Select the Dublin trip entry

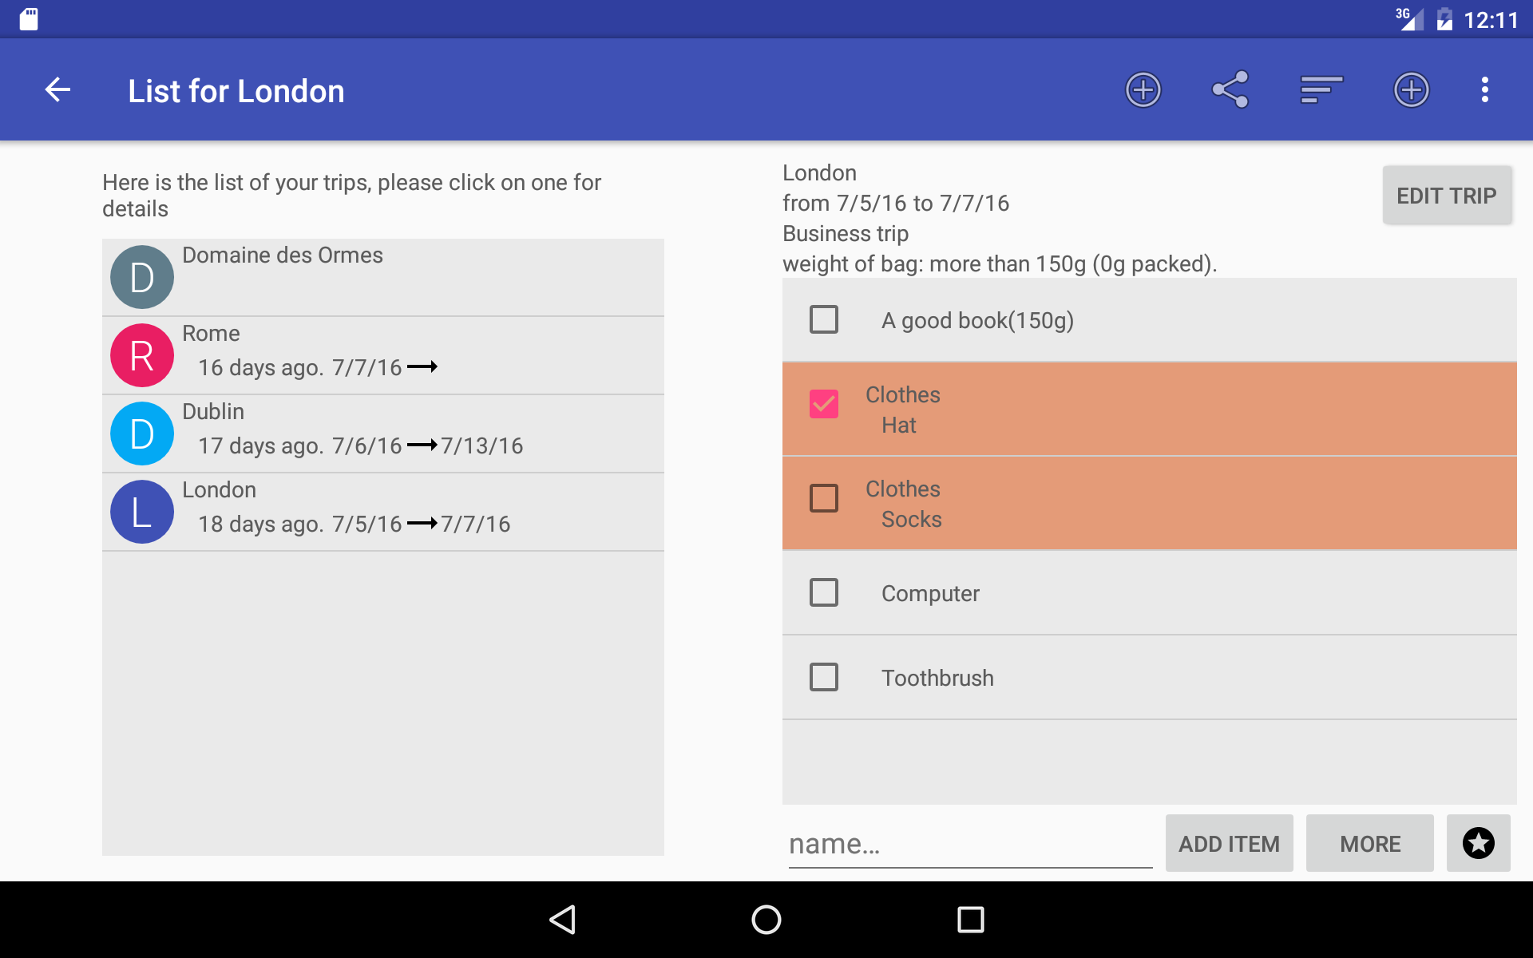[383, 433]
